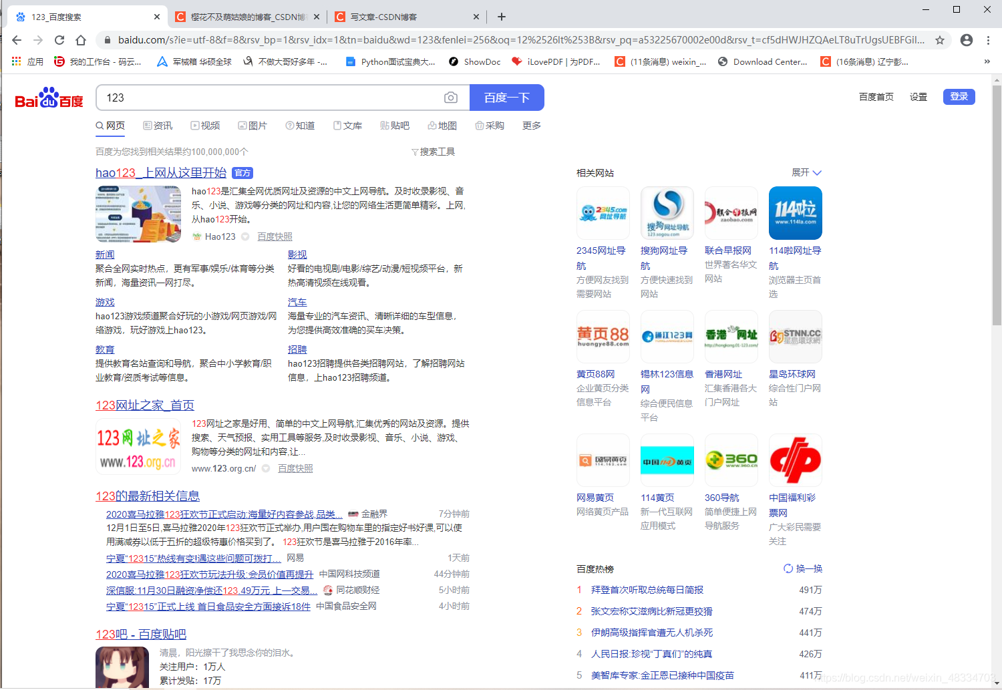Viewport: 1002px width, 690px height.
Task: Click the camera image search icon
Action: tap(451, 98)
